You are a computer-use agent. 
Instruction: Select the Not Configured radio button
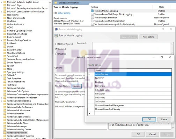56,44
